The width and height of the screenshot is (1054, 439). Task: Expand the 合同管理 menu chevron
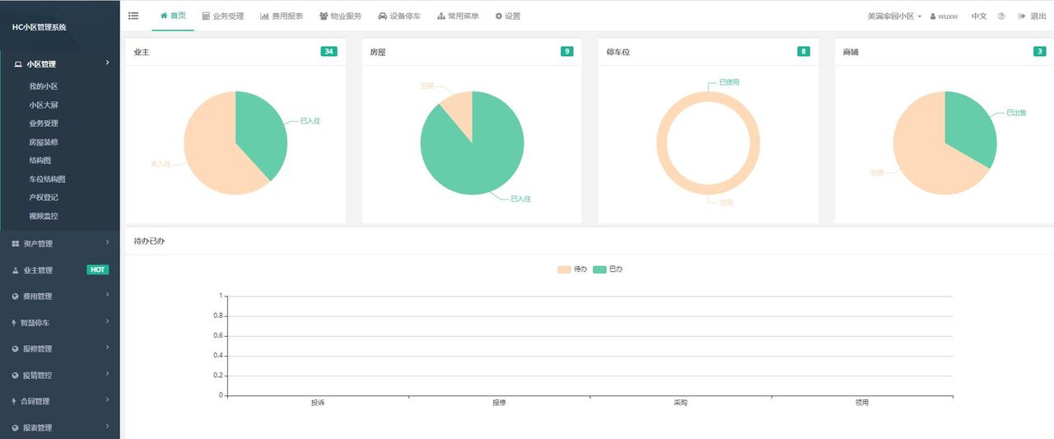[107, 400]
